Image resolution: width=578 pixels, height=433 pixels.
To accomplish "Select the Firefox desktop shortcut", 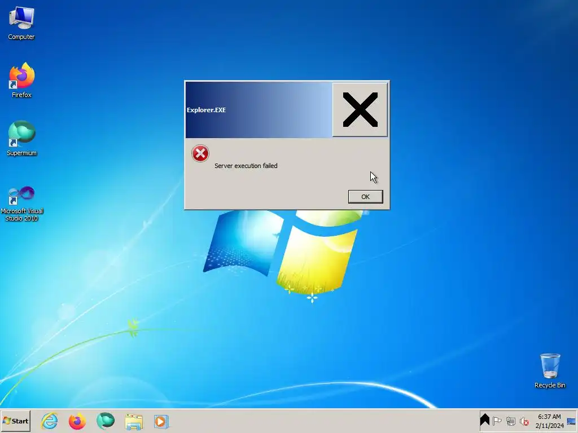I will coord(22,81).
